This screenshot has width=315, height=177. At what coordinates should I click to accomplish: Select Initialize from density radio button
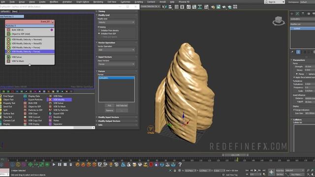[99, 30]
